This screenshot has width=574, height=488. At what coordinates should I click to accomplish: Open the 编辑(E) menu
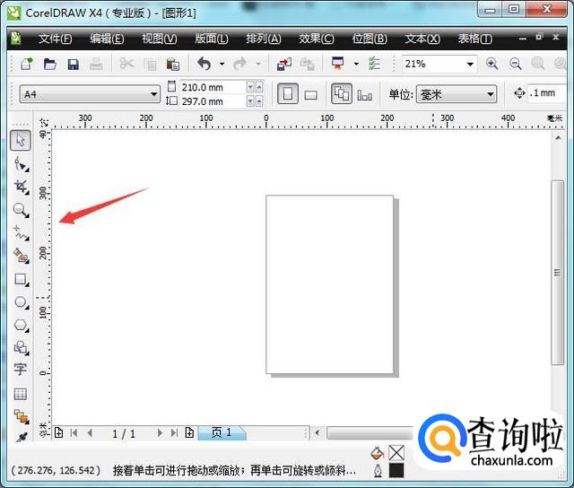[108, 39]
